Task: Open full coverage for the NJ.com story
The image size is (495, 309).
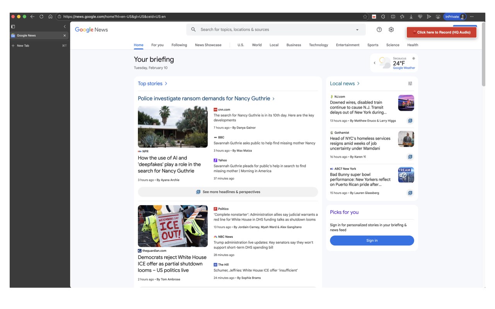Action: coord(410,121)
